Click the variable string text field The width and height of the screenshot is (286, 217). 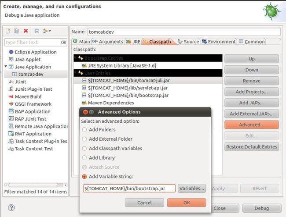pos(129,189)
